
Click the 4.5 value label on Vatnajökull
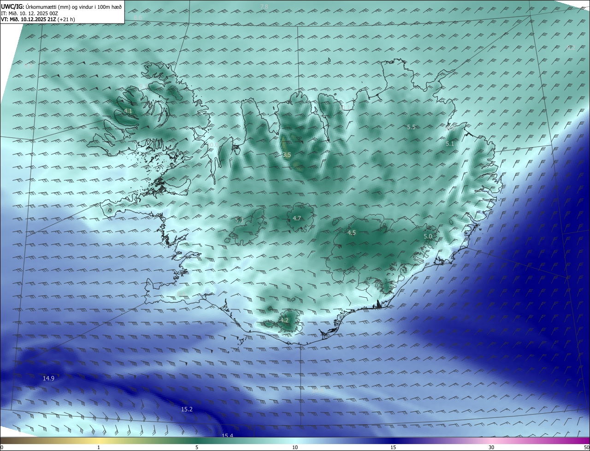351,233
